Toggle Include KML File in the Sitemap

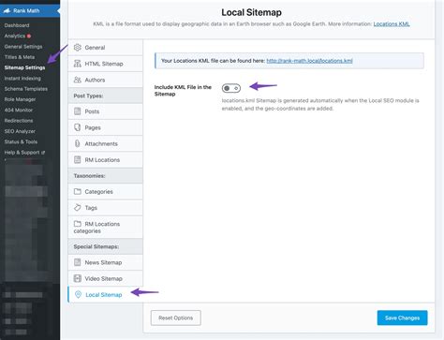tap(231, 88)
